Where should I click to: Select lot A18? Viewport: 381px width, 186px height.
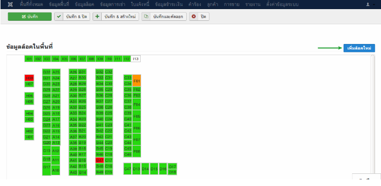pyautogui.click(x=56, y=113)
